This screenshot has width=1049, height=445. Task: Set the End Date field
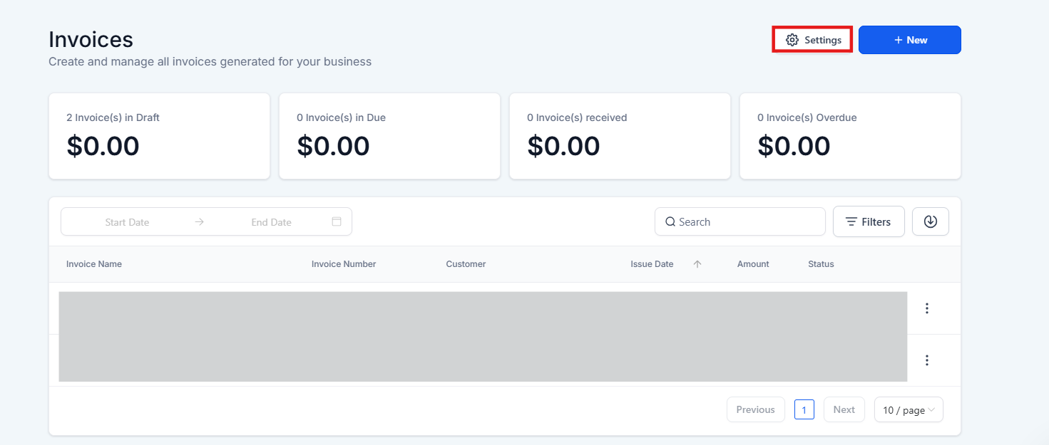[x=271, y=222]
